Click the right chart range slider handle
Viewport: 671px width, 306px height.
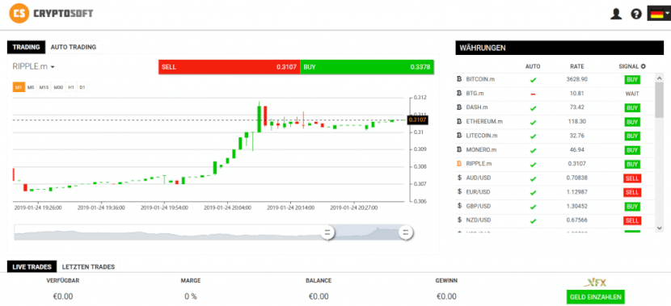click(x=406, y=233)
